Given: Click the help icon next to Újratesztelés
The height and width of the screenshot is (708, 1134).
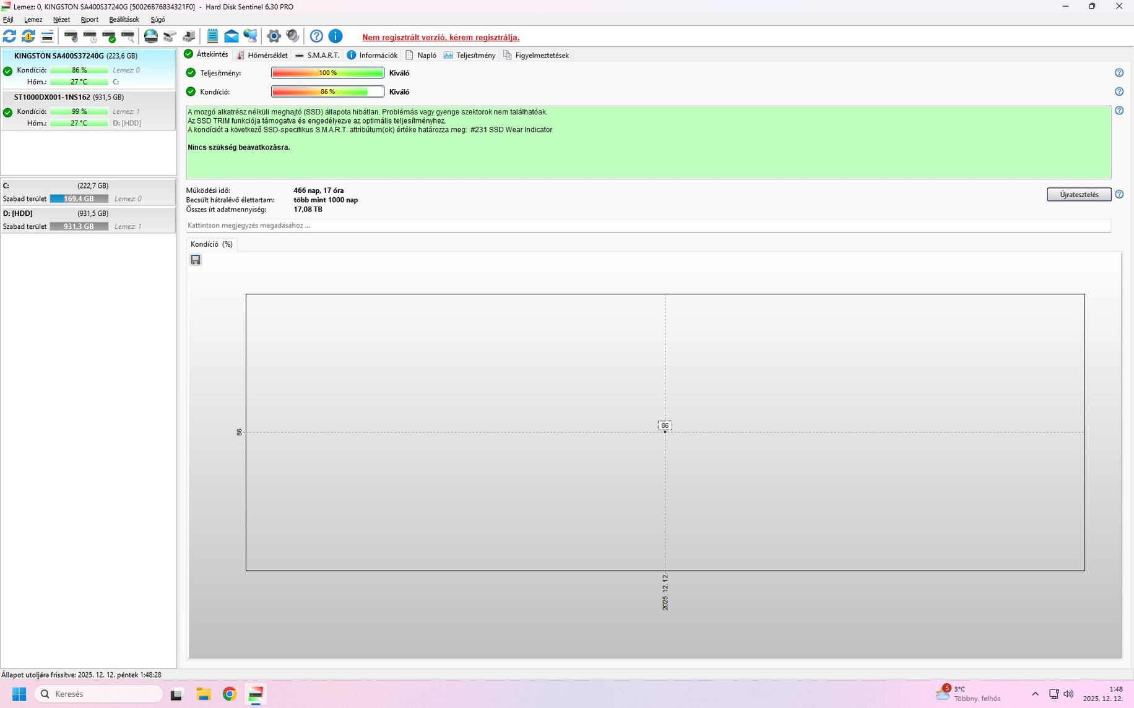Looking at the screenshot, I should point(1119,194).
